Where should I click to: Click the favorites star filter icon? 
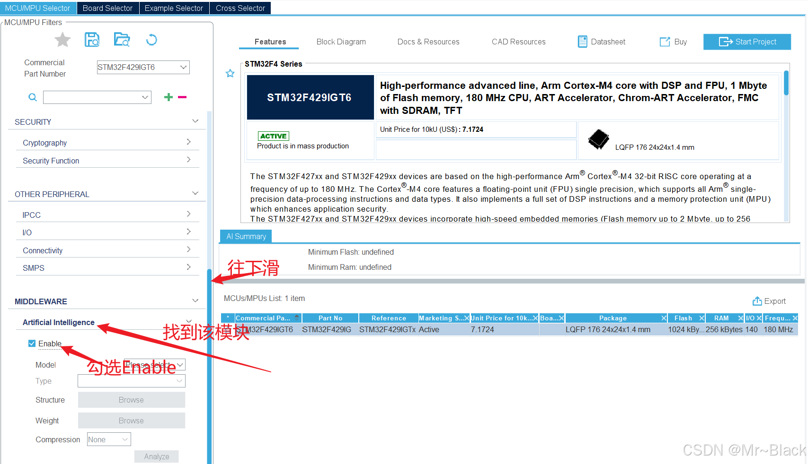pos(62,40)
